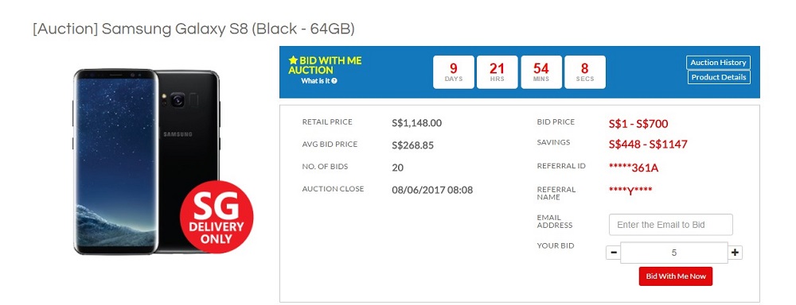
Task: Click the Secs countdown box
Action: pyautogui.click(x=585, y=72)
